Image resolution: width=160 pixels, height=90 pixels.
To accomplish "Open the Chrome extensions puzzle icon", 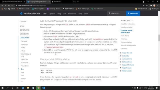I will 151,5.
